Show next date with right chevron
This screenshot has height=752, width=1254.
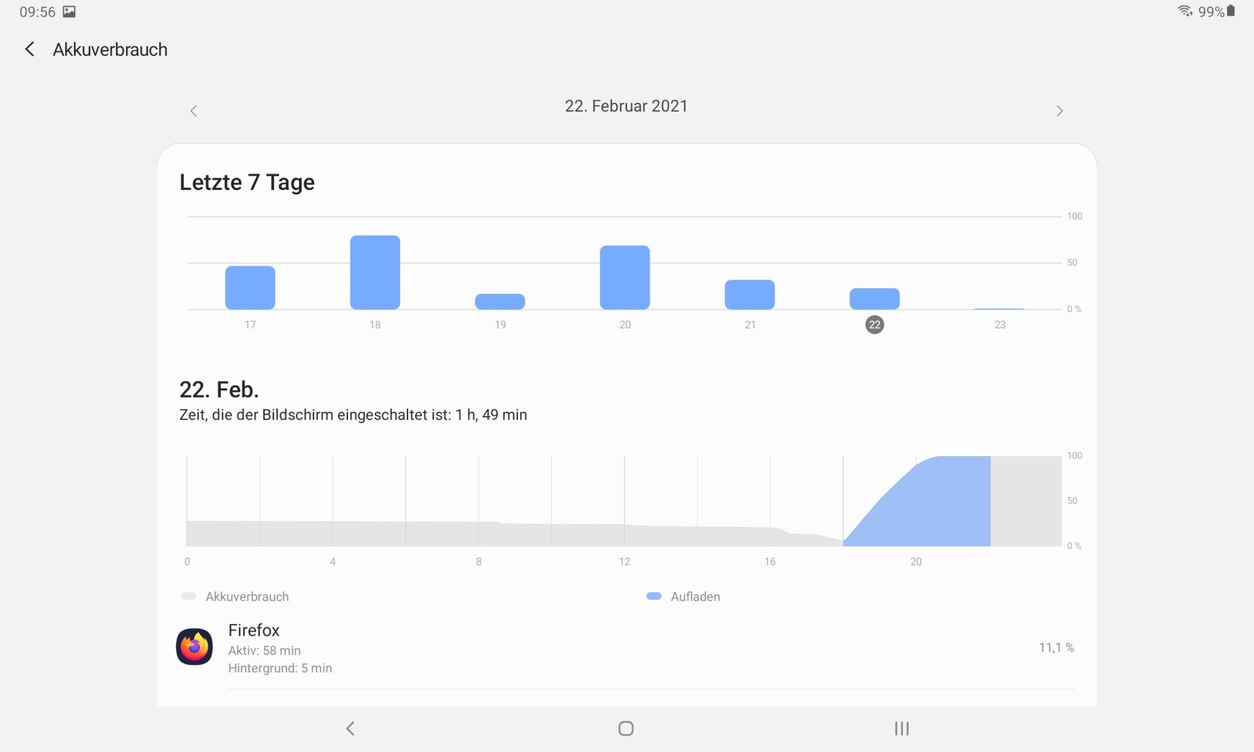[1059, 111]
